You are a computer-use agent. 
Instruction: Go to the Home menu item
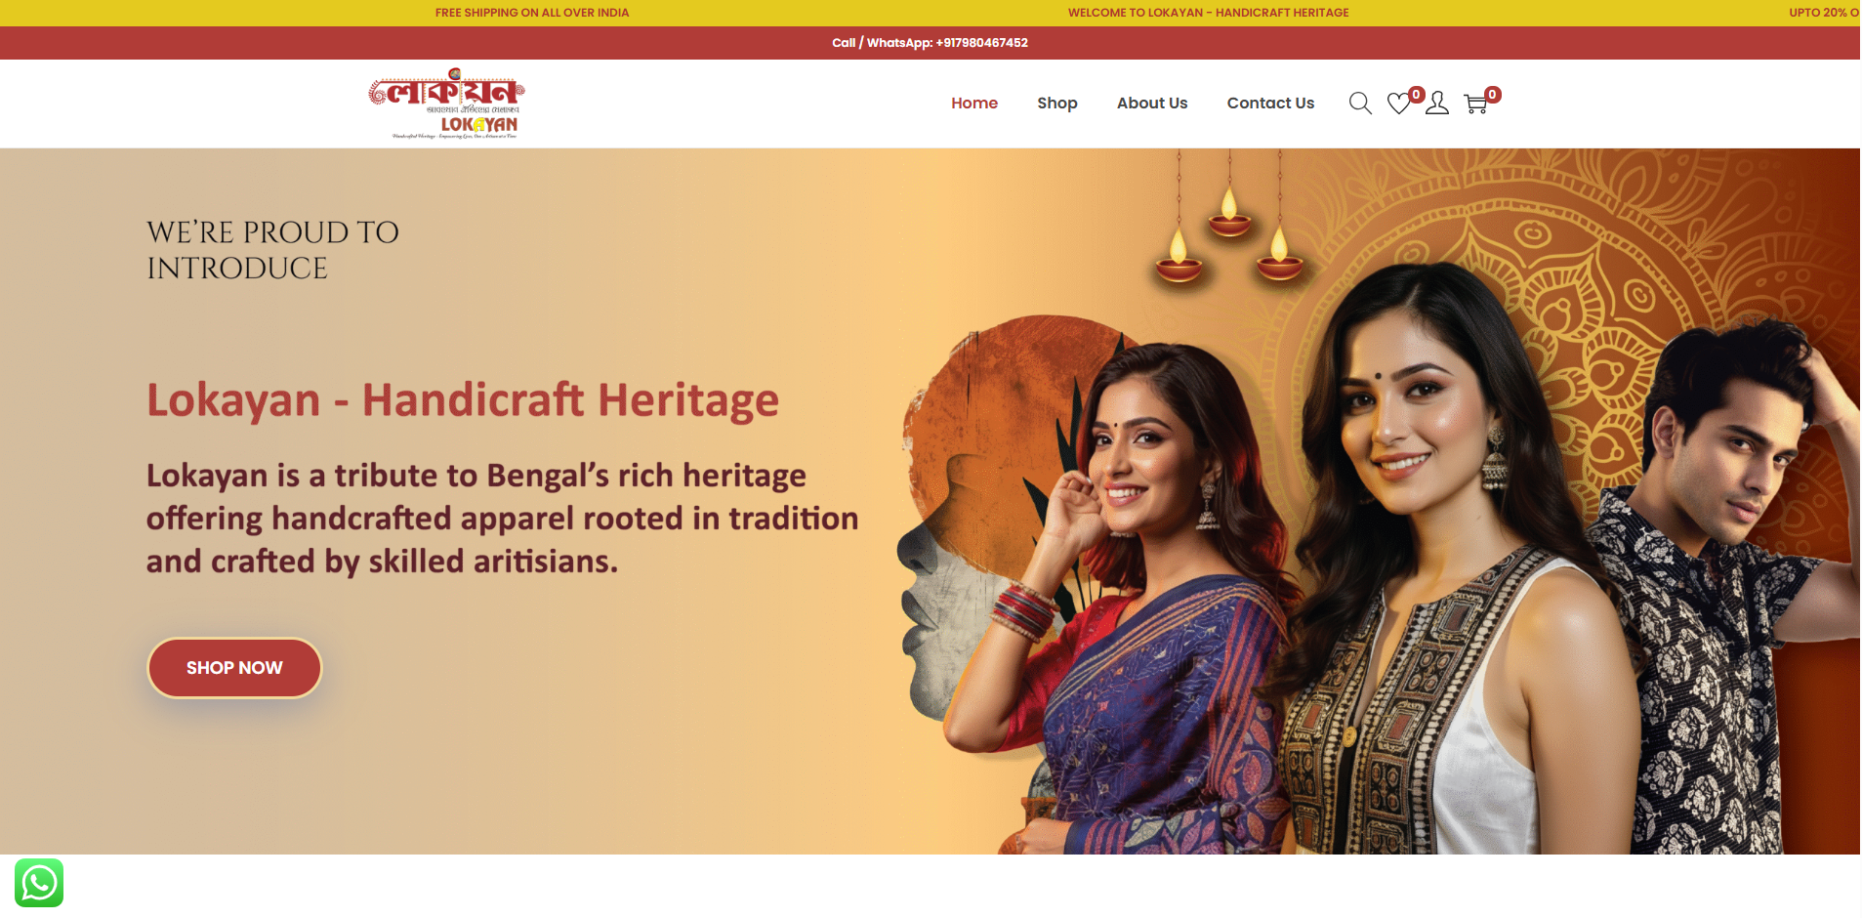[974, 104]
